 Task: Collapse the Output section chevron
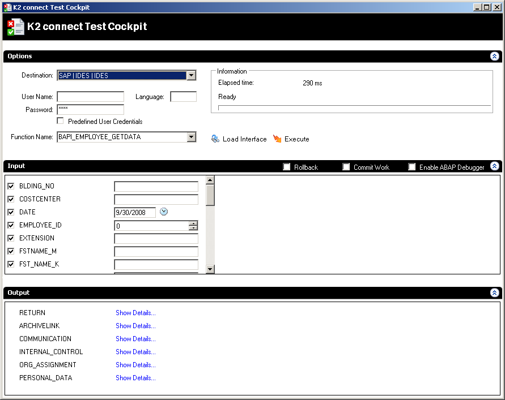tap(494, 293)
